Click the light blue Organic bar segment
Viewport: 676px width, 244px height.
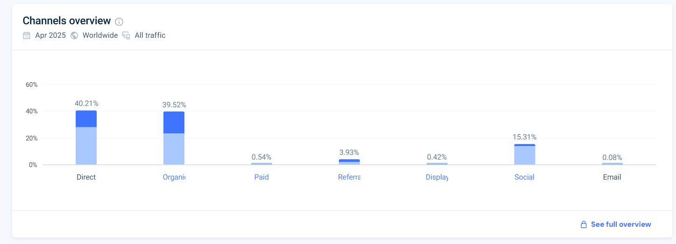(x=174, y=149)
